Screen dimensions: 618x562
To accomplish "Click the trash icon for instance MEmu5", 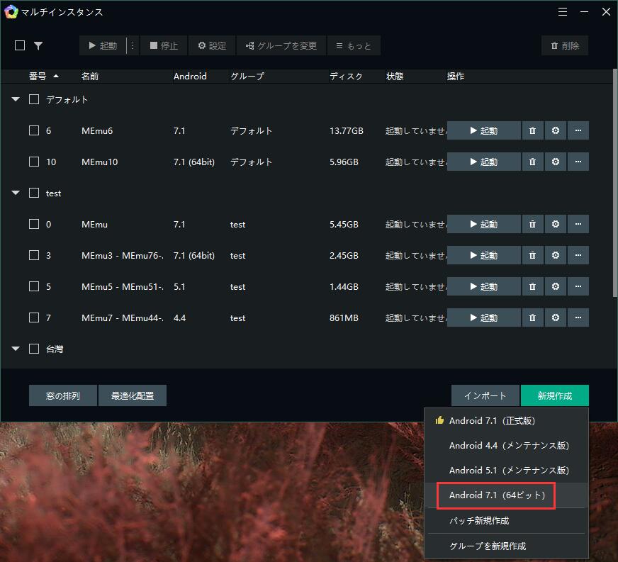I will coord(532,286).
